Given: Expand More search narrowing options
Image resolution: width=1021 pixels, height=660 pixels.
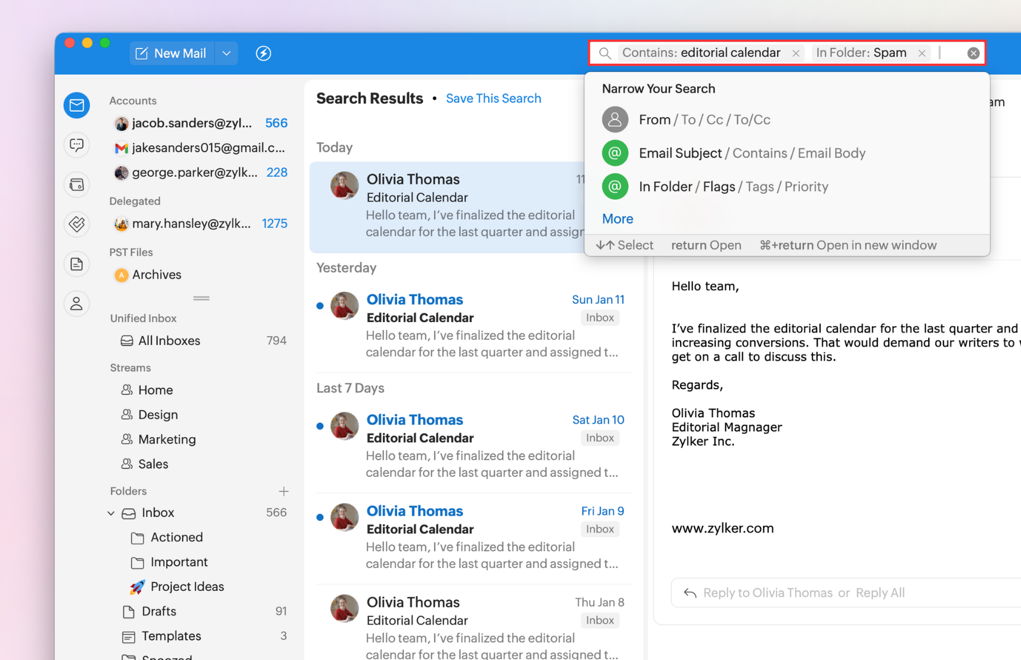Looking at the screenshot, I should [617, 219].
